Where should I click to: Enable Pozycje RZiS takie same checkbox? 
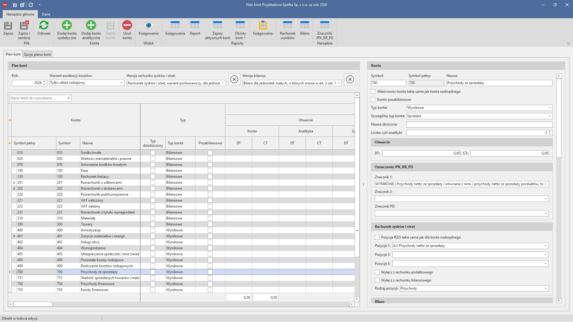(377, 237)
